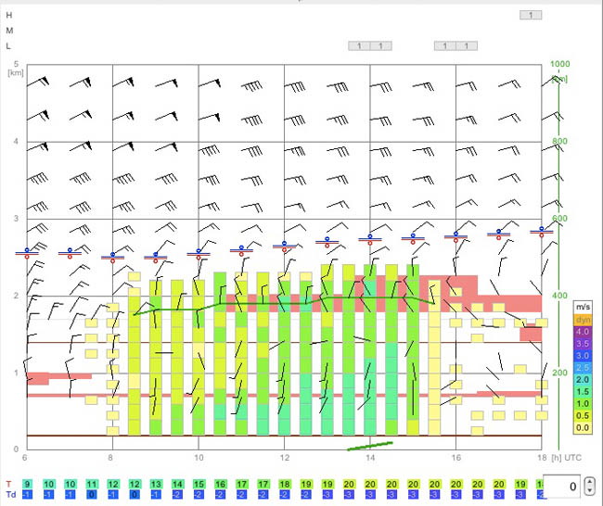Click the green 1.0 m/s legend swatch
Viewport: 603px width, 506px height.
(583, 403)
